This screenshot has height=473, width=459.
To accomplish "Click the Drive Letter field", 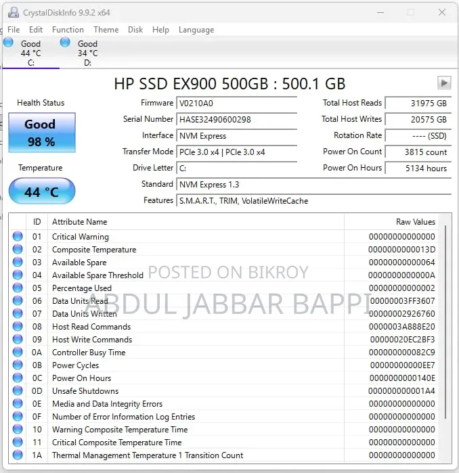I will 236,168.
